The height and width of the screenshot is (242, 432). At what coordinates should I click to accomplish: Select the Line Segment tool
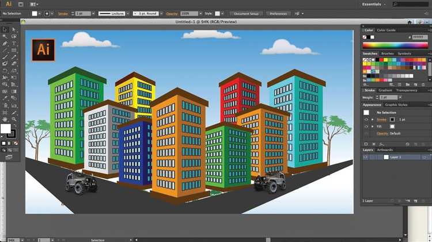5,51
